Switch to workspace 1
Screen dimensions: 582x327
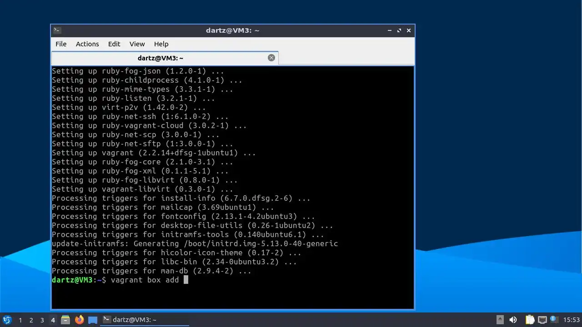point(20,320)
